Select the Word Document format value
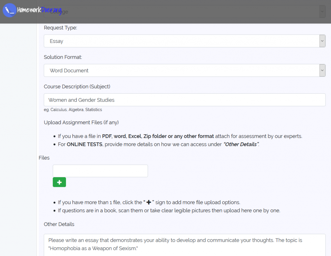 click(x=69, y=70)
